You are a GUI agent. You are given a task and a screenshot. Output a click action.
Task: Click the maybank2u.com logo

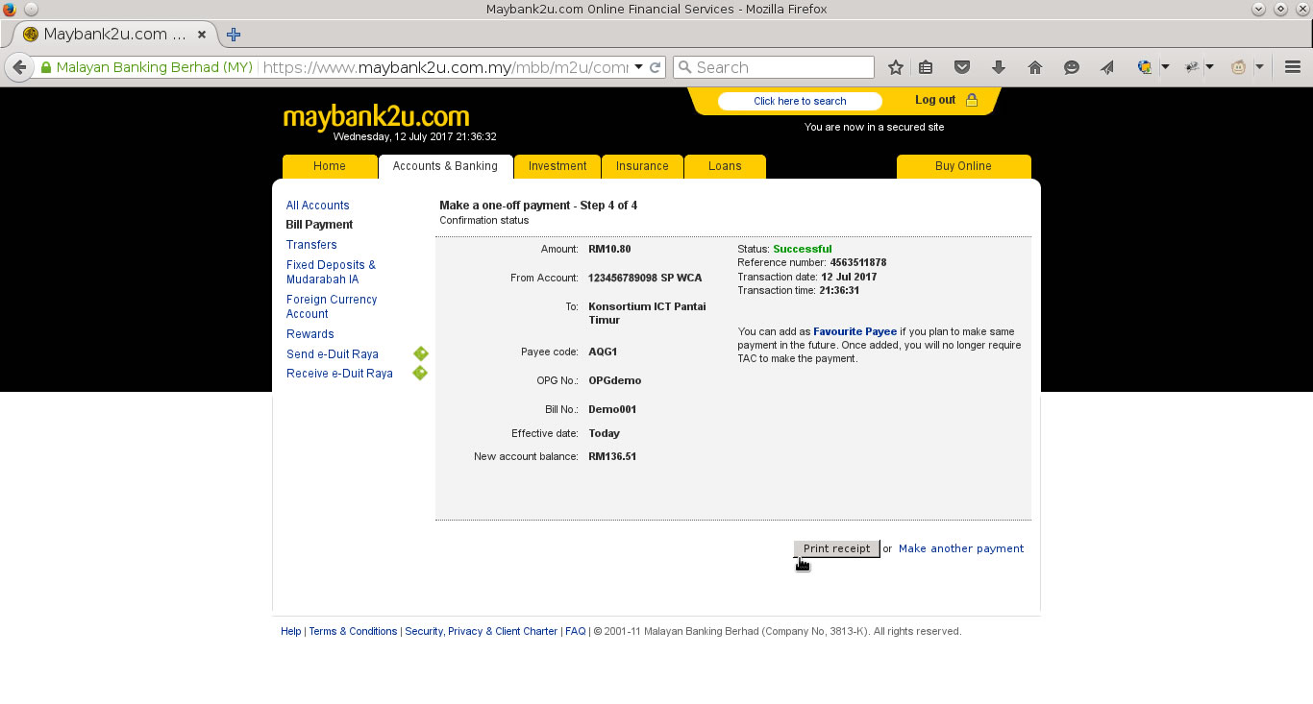(376, 117)
